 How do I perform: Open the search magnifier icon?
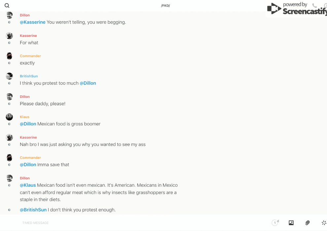pos(7,6)
